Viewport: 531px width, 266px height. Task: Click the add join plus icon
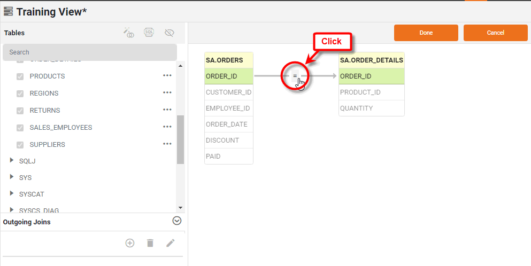click(130, 243)
